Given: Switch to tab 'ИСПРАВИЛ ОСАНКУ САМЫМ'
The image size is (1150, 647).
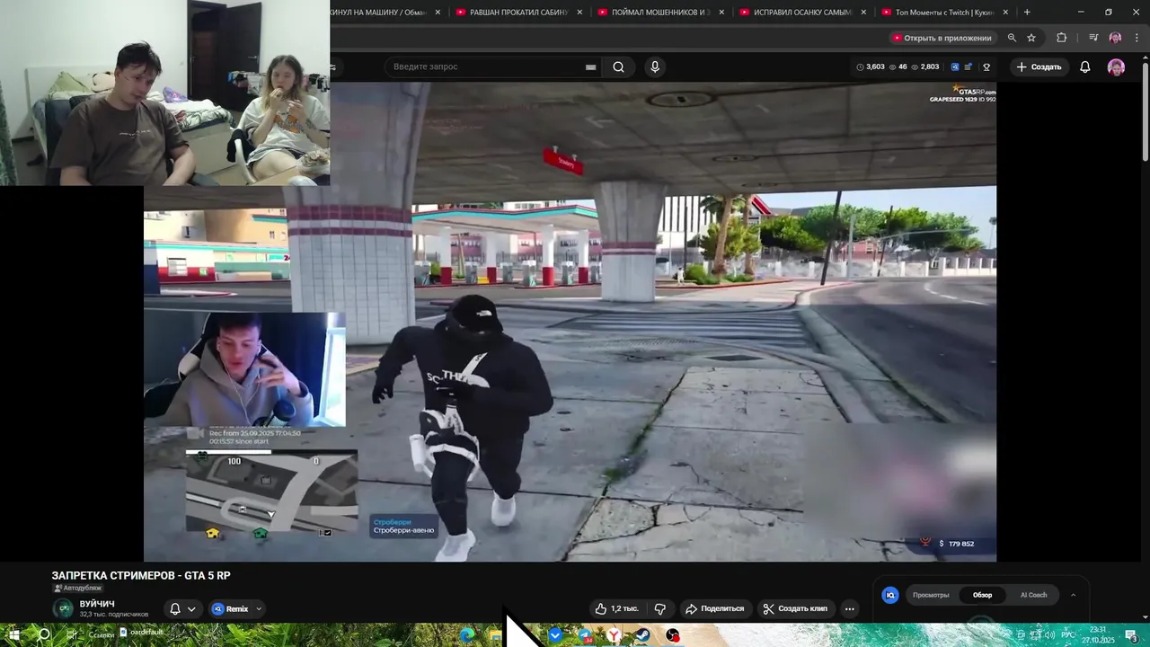Looking at the screenshot, I should tap(801, 13).
